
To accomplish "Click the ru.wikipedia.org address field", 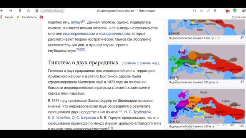I will 52,11.
